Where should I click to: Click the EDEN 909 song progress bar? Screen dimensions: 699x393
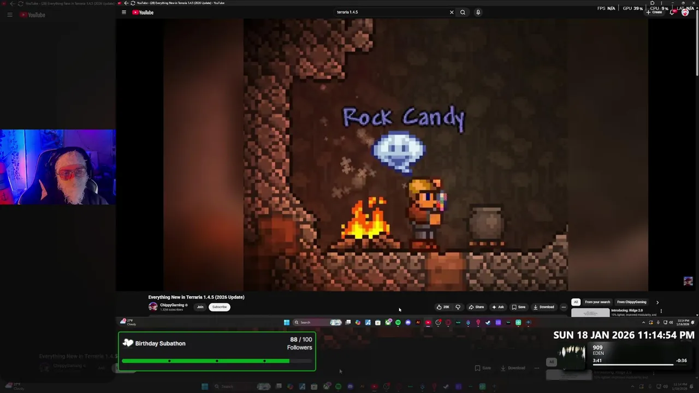(633, 365)
